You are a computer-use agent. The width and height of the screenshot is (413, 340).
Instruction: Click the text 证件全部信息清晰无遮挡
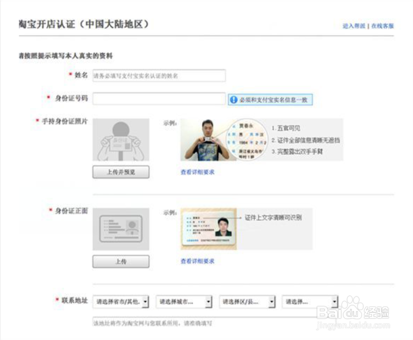(x=308, y=140)
